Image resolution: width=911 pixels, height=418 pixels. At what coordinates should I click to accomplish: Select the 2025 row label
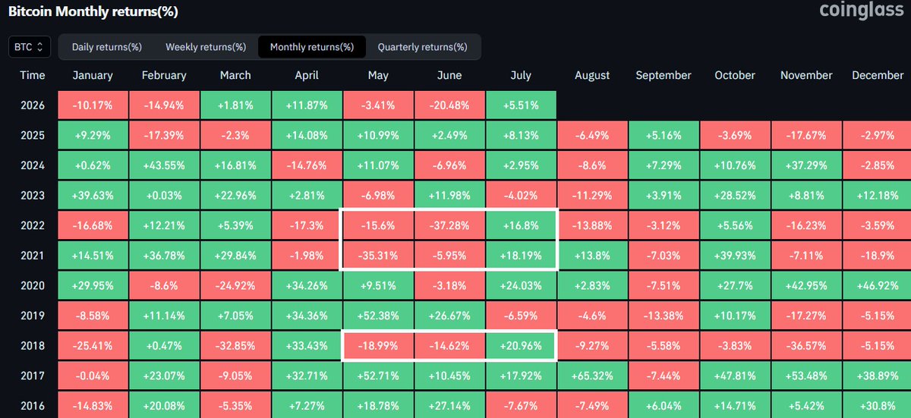[33, 135]
